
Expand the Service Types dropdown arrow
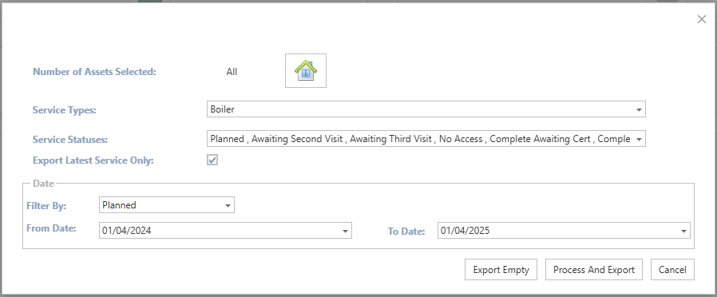tap(638, 109)
